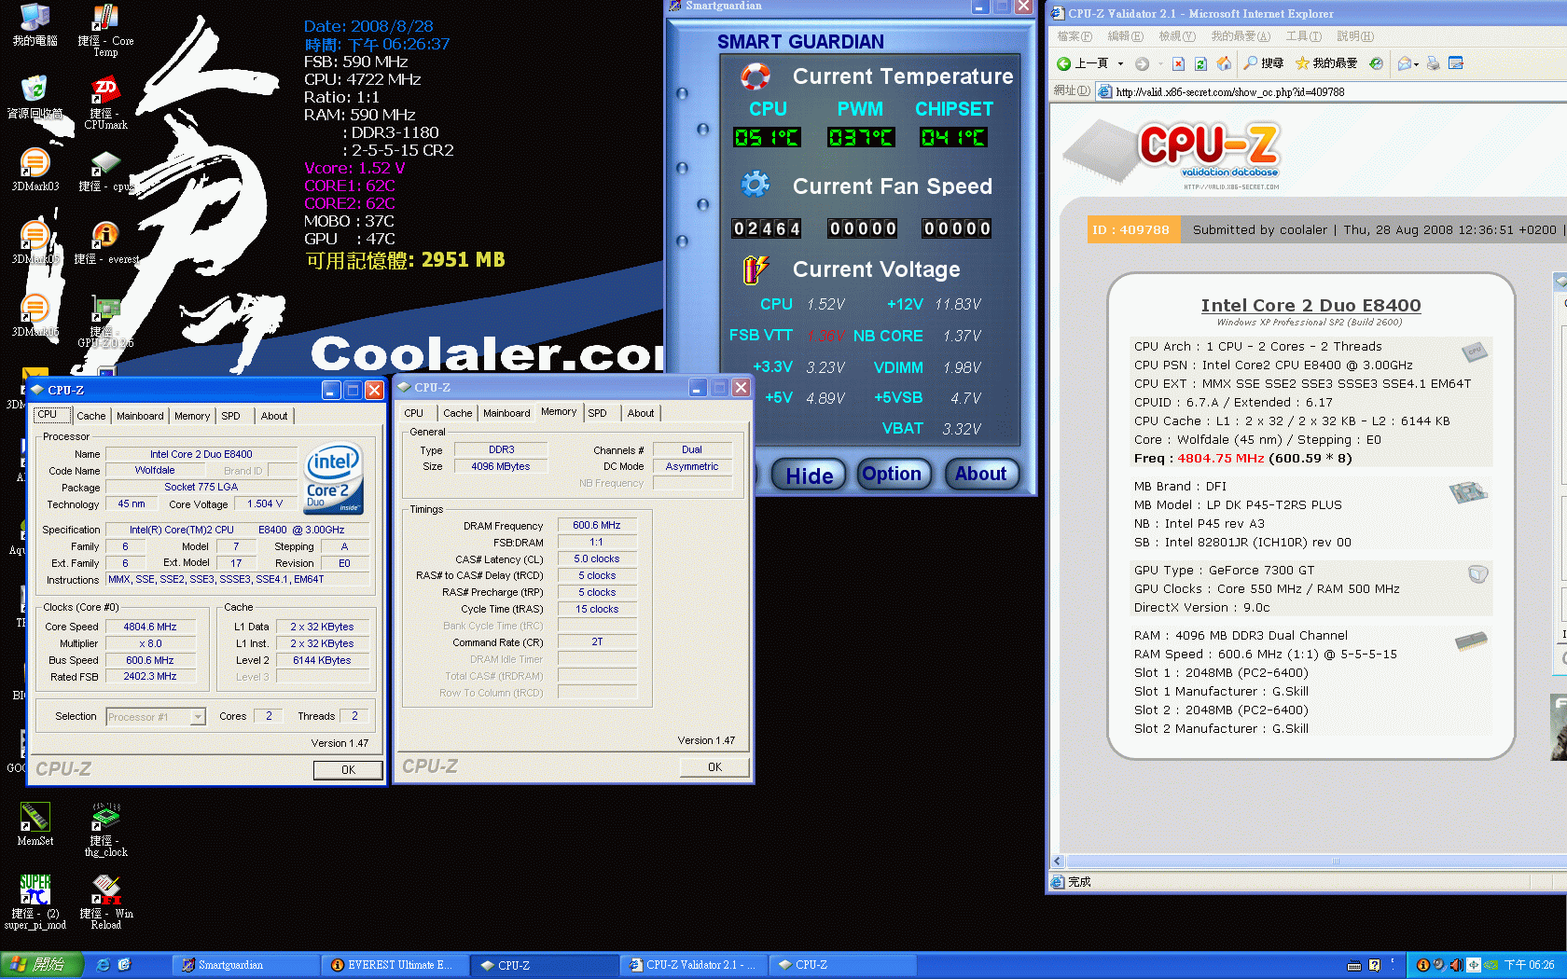Click the IE Home icon
Screen dimensions: 1567x979
click(x=1224, y=63)
